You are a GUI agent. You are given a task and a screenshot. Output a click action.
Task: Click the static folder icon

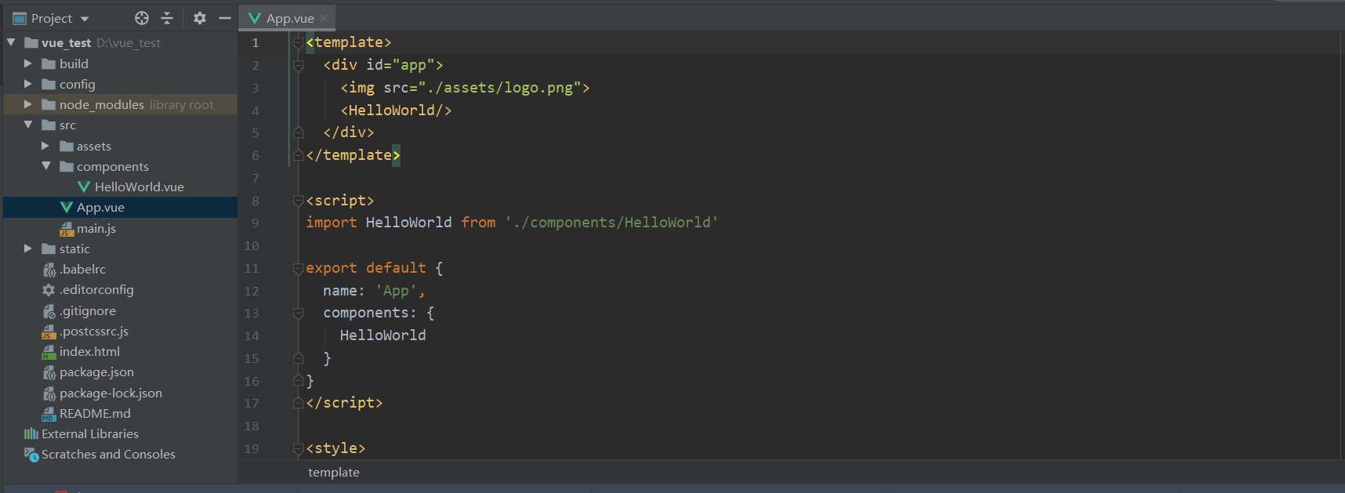(x=49, y=248)
